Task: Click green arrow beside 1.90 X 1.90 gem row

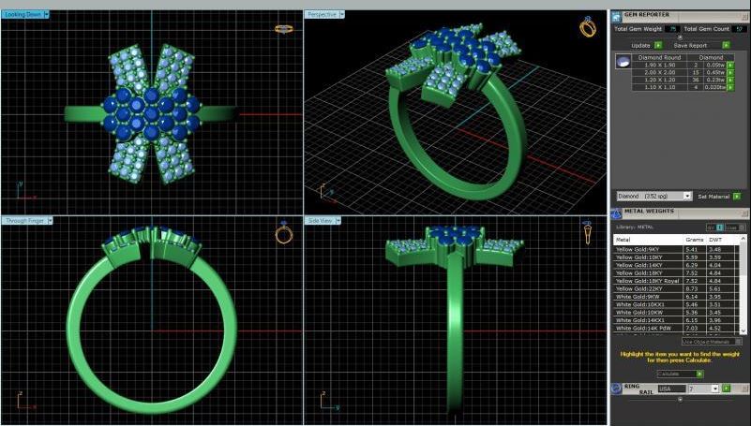Action: click(729, 65)
